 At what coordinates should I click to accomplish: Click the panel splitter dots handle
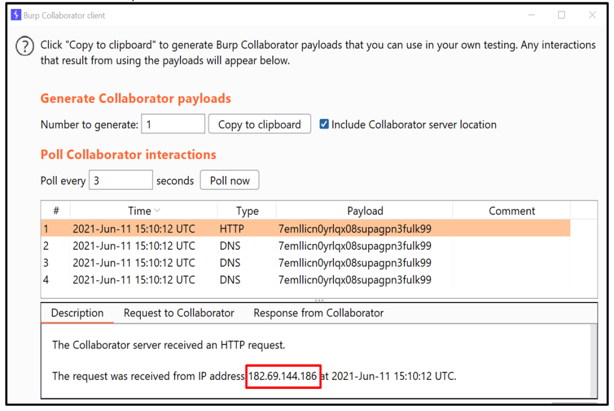coord(319,300)
